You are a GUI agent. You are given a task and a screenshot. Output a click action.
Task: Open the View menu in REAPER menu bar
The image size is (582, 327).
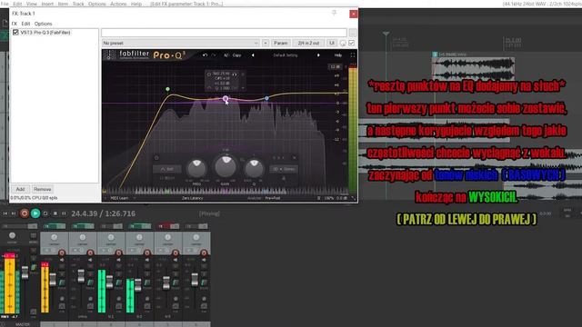pos(32,4)
